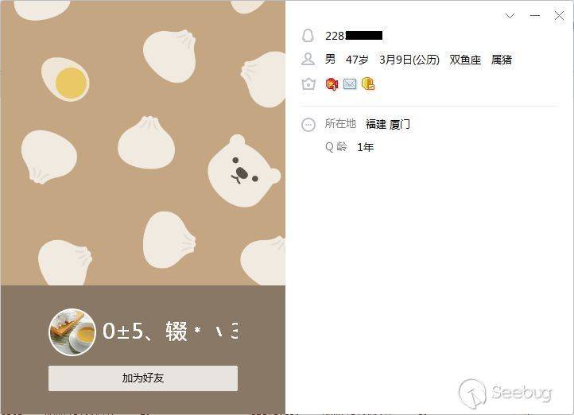Image resolution: width=574 pixels, height=415 pixels.
Task: Click the 属猪 Chinese zodiac label
Action: (501, 60)
